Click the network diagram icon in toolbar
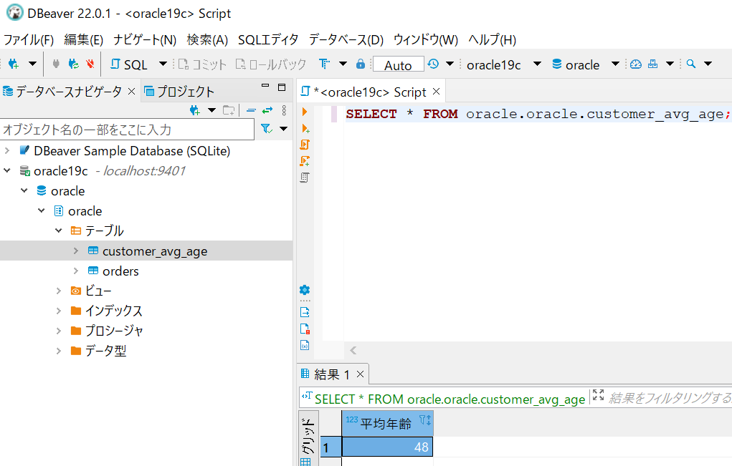Viewport: 732px width, 466px height. 652,64
